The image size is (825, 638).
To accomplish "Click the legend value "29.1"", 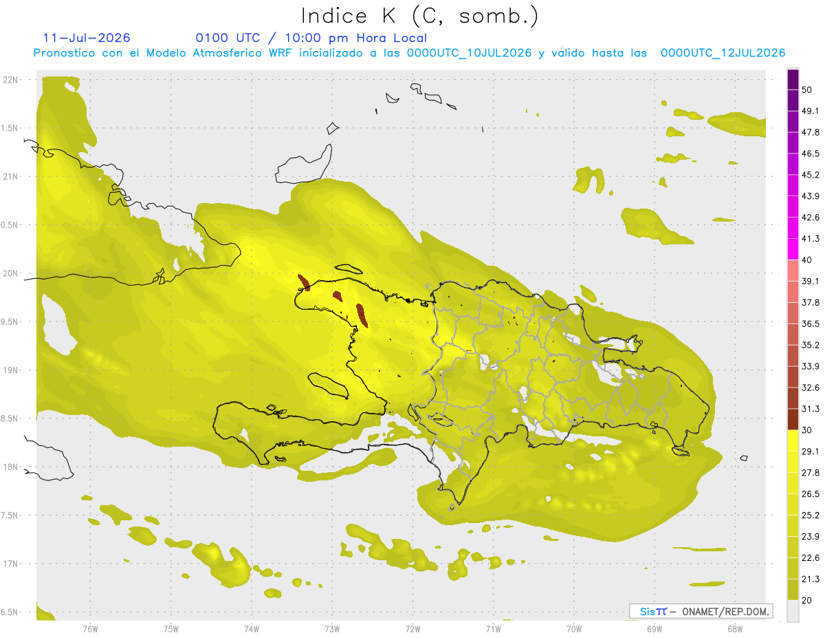I will pos(811,451).
